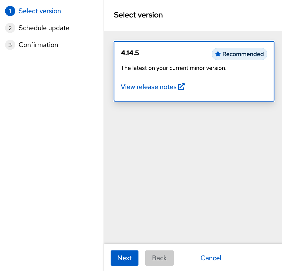Click the version number 4.14.5 text
This screenshot has width=282, height=271.
click(x=130, y=53)
